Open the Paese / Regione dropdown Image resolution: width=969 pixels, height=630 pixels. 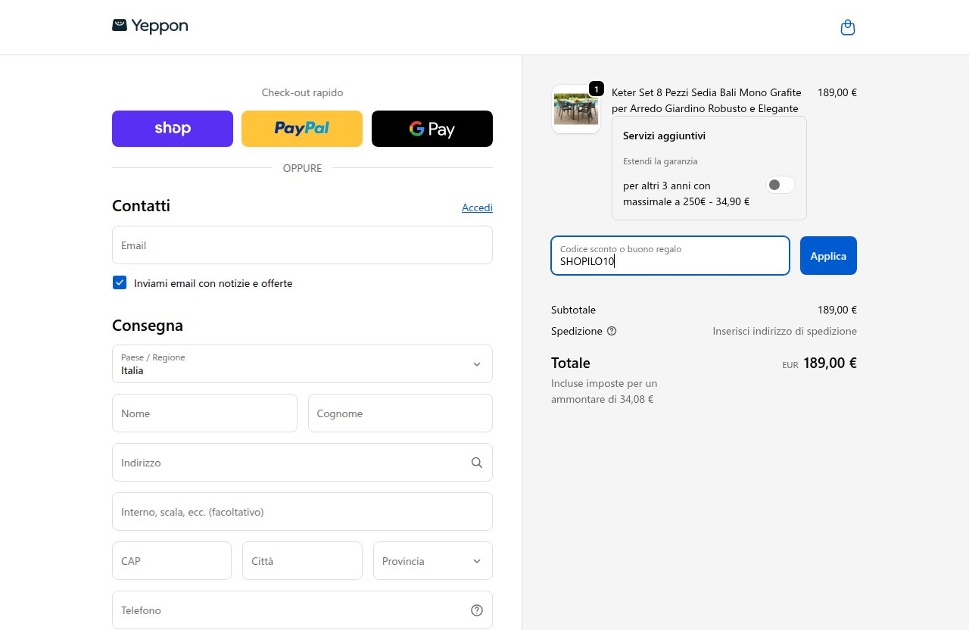click(x=302, y=364)
